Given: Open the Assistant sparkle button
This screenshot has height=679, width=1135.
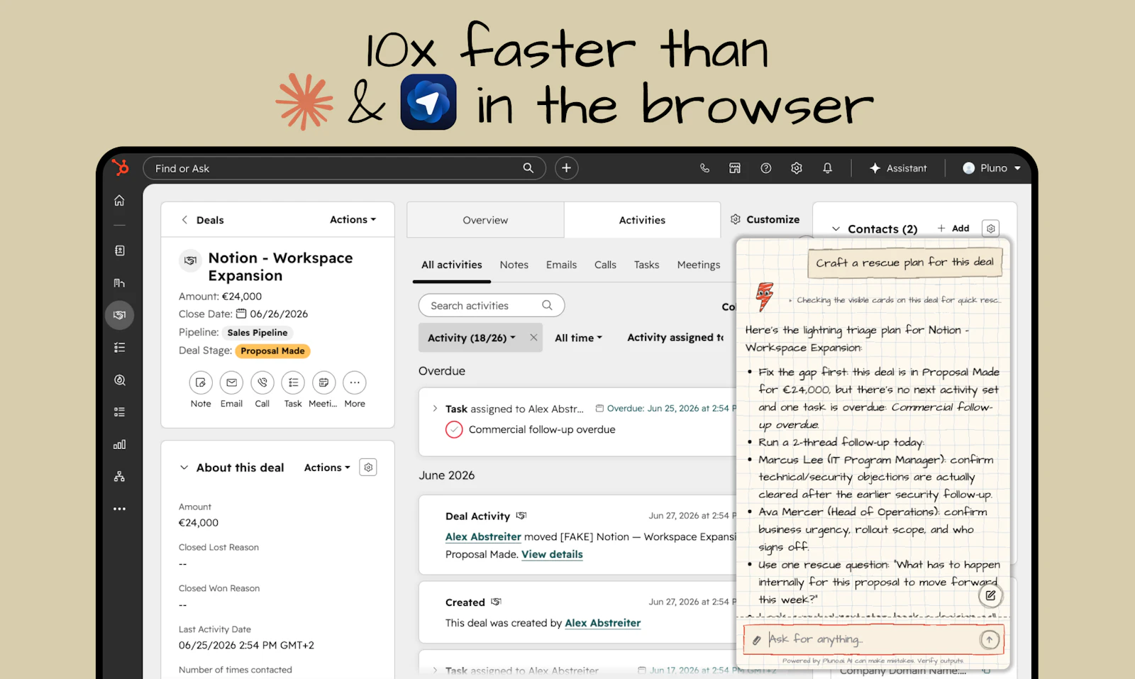Looking at the screenshot, I should click(898, 168).
